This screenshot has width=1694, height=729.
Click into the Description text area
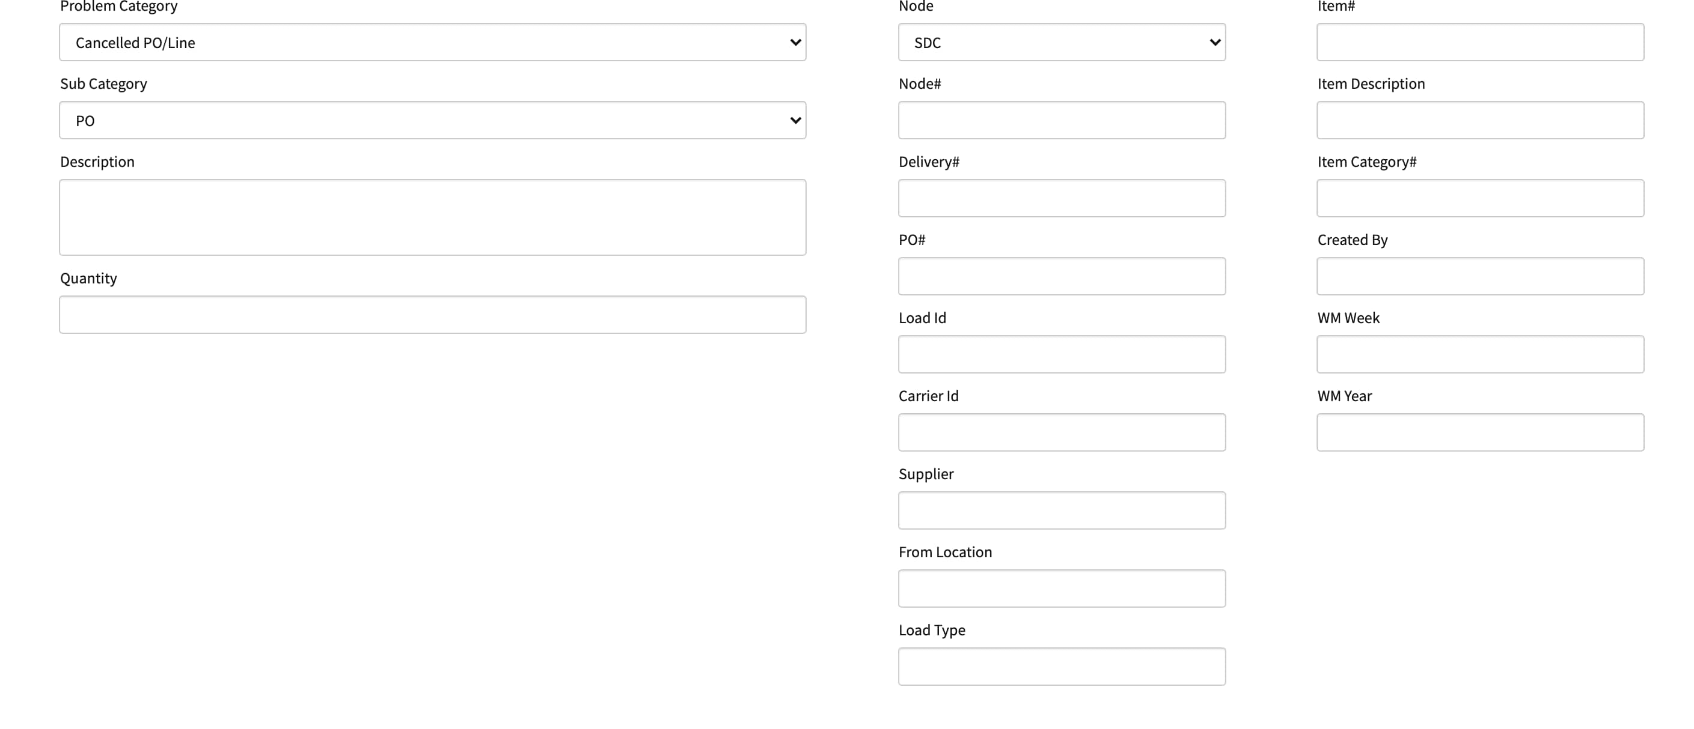click(432, 217)
